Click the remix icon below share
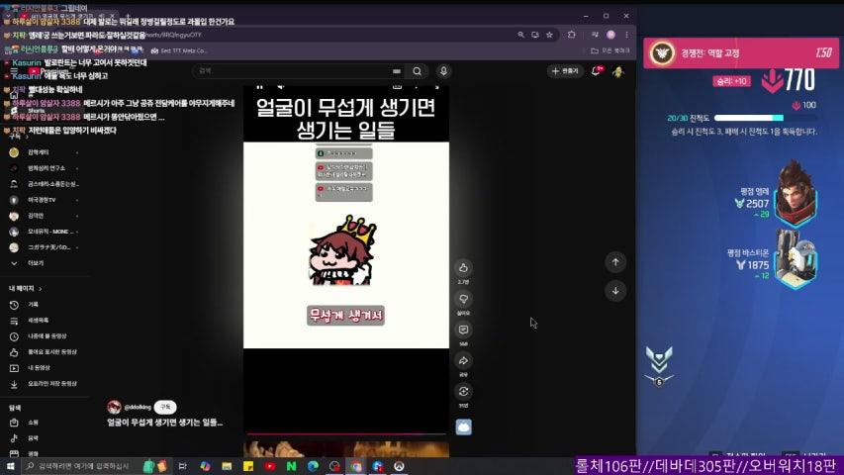The width and height of the screenshot is (844, 475). click(x=463, y=392)
